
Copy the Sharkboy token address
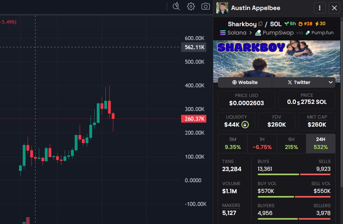[x=260, y=24]
